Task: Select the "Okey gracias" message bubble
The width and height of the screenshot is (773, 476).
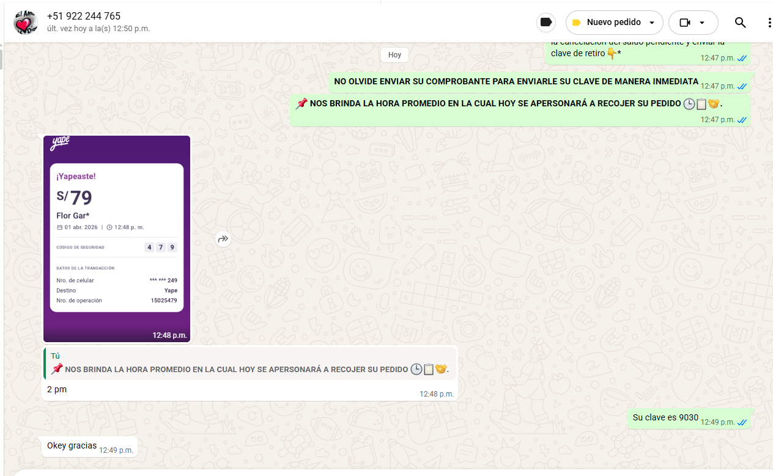Action: [x=72, y=446]
